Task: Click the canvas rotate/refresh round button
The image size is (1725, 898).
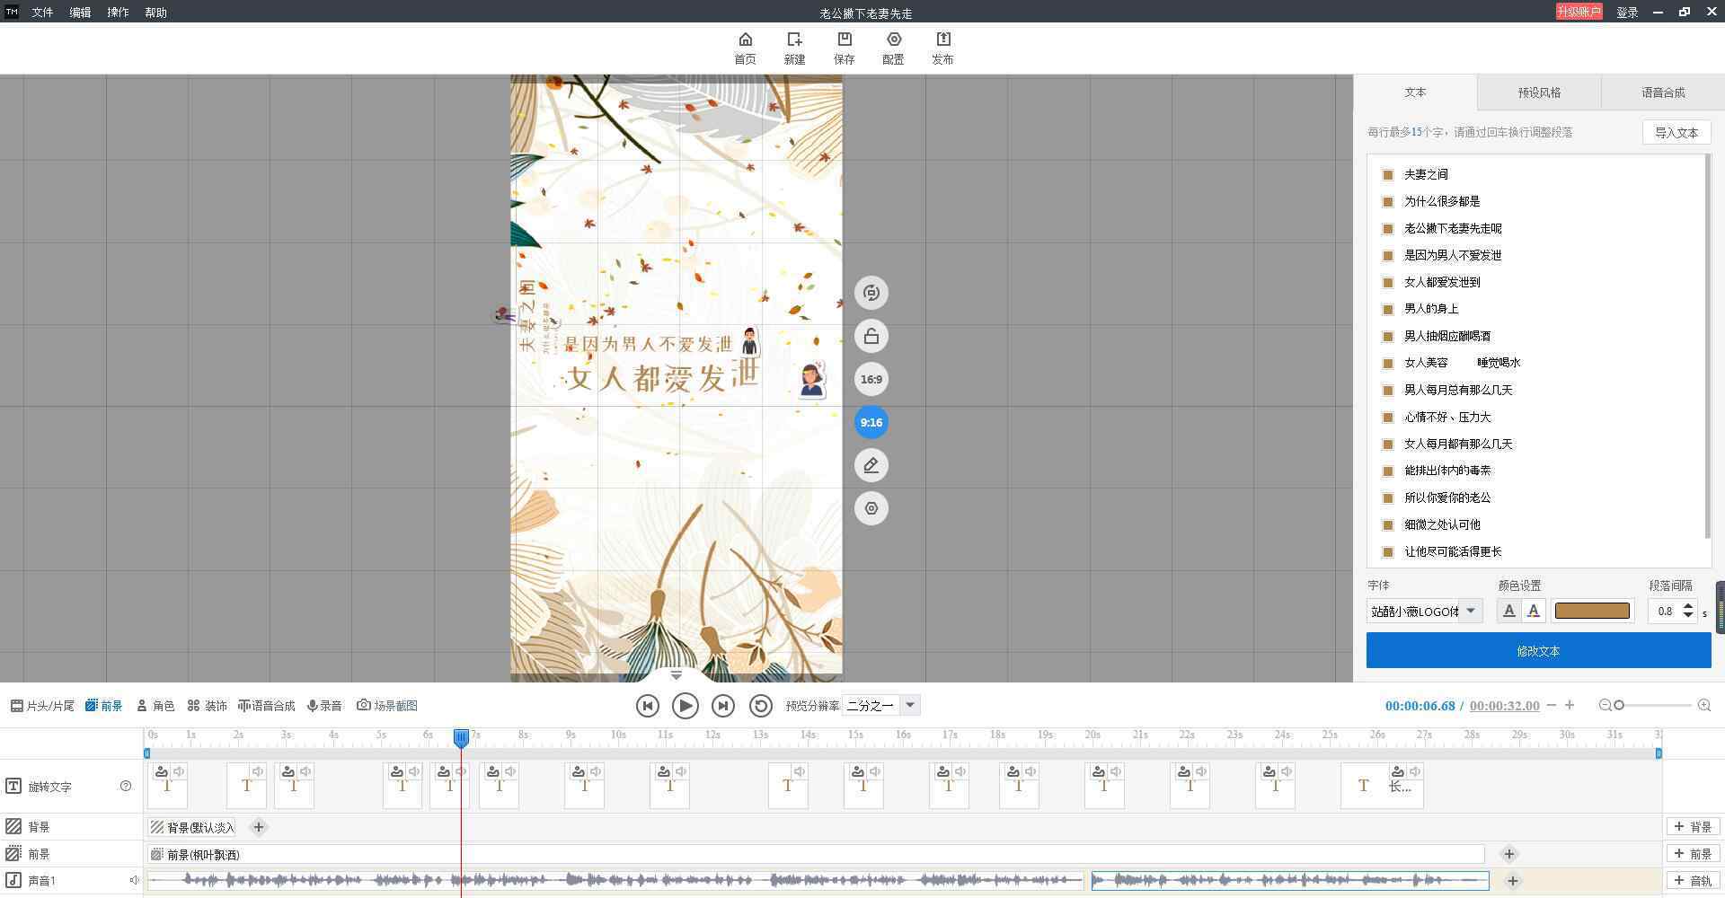Action: 871,293
